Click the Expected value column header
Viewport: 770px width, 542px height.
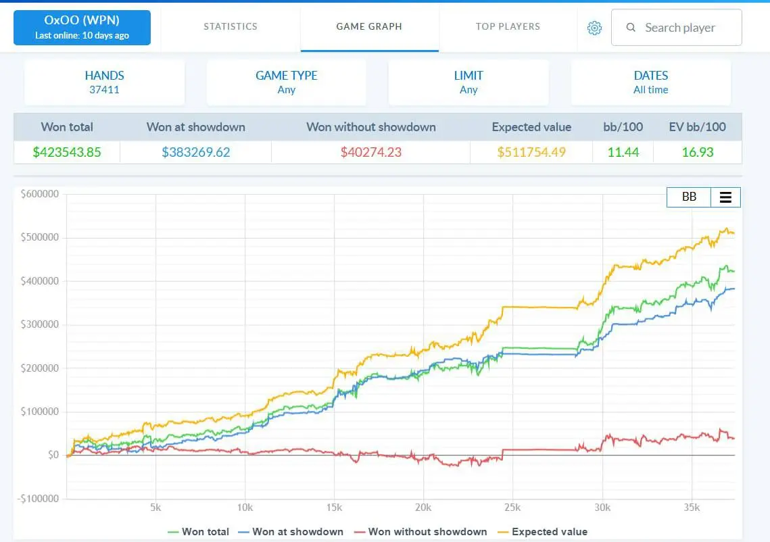click(x=531, y=127)
